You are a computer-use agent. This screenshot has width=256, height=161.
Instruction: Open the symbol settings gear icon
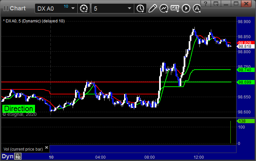pos(83,8)
